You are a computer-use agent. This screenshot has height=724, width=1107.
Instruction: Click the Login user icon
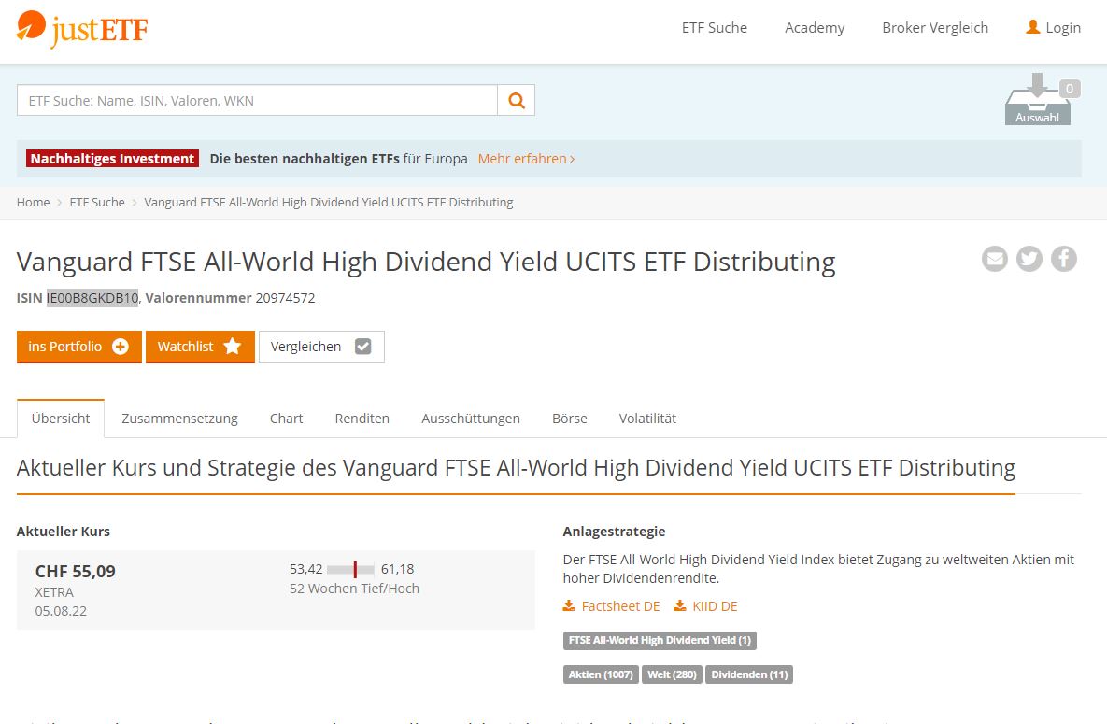[x=1033, y=27]
